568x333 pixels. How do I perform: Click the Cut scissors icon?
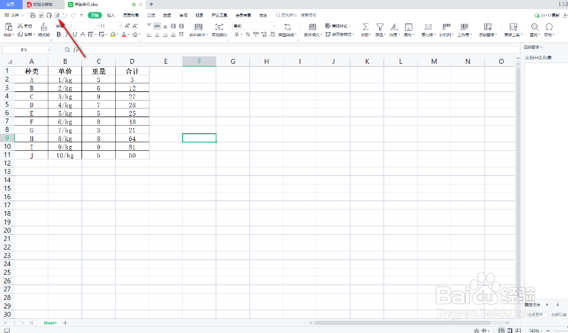tap(20, 26)
